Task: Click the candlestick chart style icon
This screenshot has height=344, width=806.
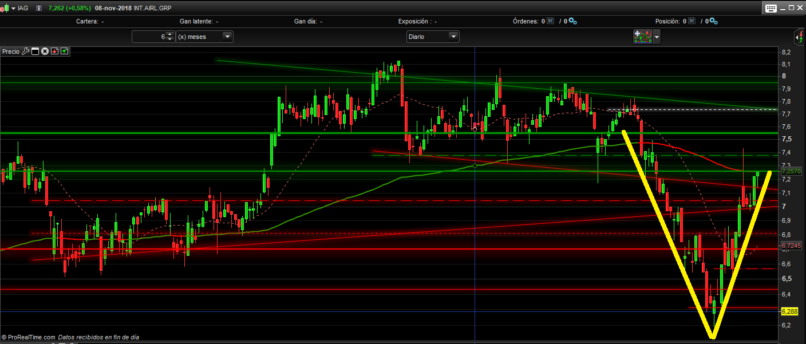Action: pyautogui.click(x=7, y=8)
